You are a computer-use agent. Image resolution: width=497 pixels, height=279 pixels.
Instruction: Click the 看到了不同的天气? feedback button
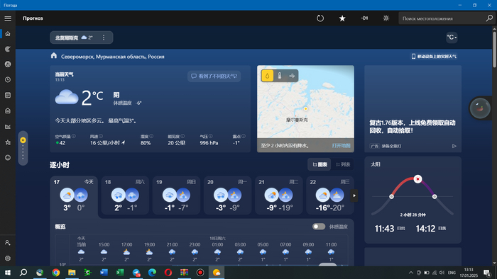(x=214, y=76)
